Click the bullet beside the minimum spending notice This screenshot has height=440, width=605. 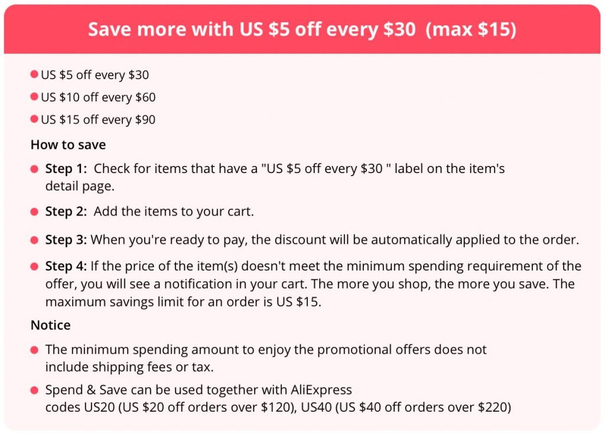point(34,350)
